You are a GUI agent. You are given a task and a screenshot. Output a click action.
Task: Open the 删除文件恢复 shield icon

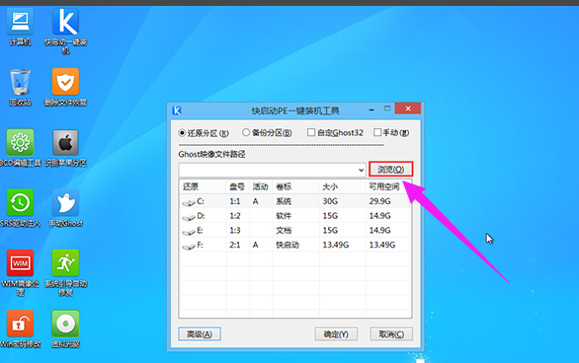pos(65,82)
